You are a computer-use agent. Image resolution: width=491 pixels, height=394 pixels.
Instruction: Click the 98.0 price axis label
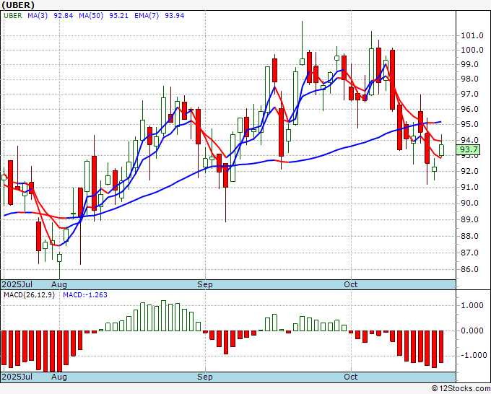tap(469, 79)
